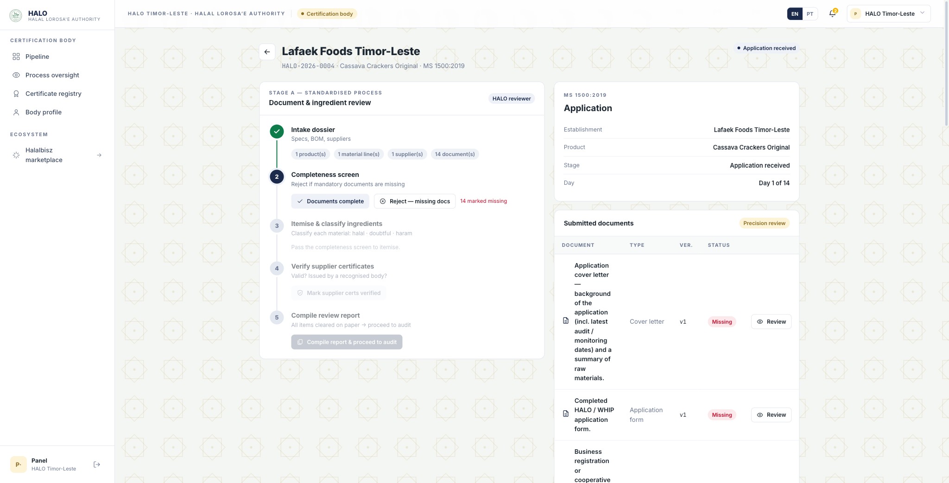Switch language to EN
The width and height of the screenshot is (949, 483).
click(795, 14)
